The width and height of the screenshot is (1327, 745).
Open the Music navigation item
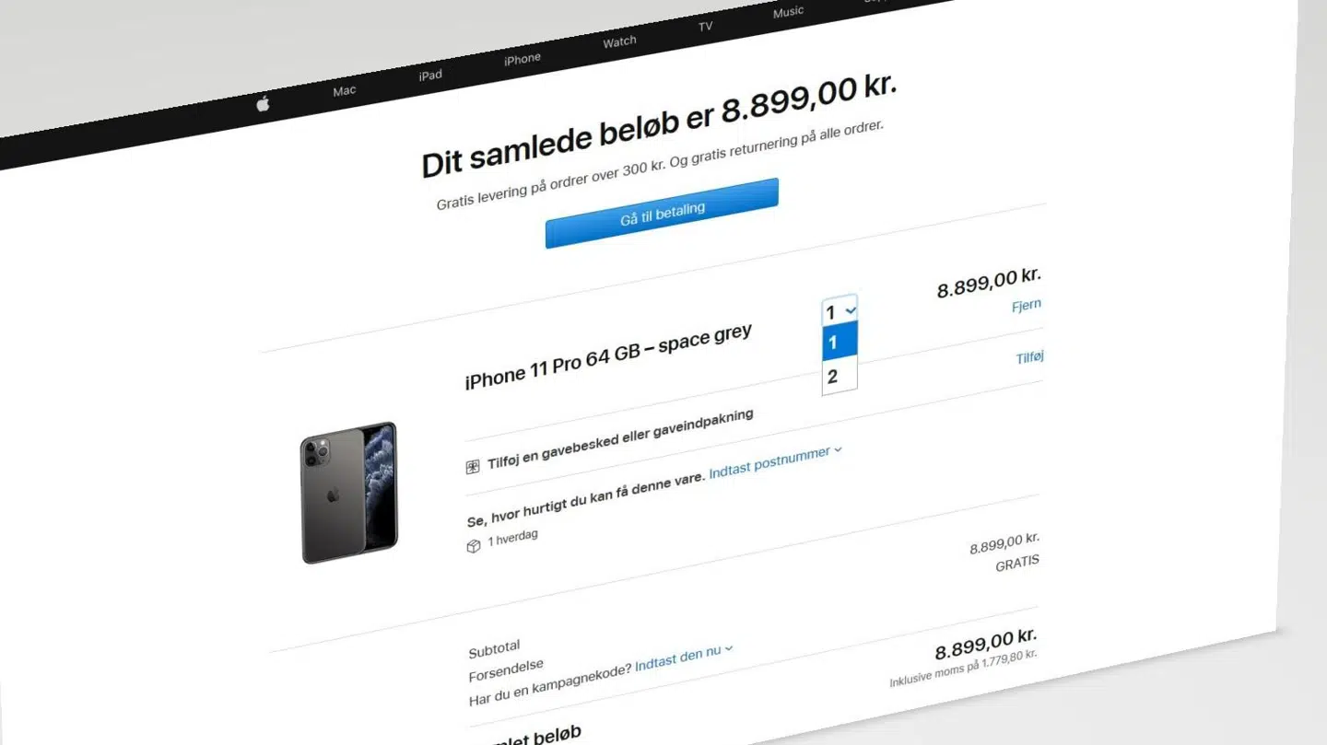point(788,12)
